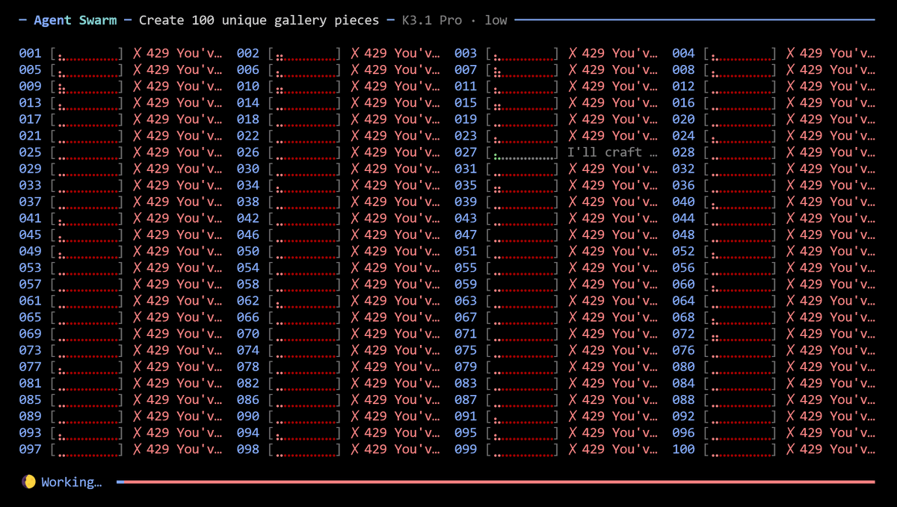Click the red X icon for agent 011
This screenshot has height=507, width=897.
click(573, 86)
